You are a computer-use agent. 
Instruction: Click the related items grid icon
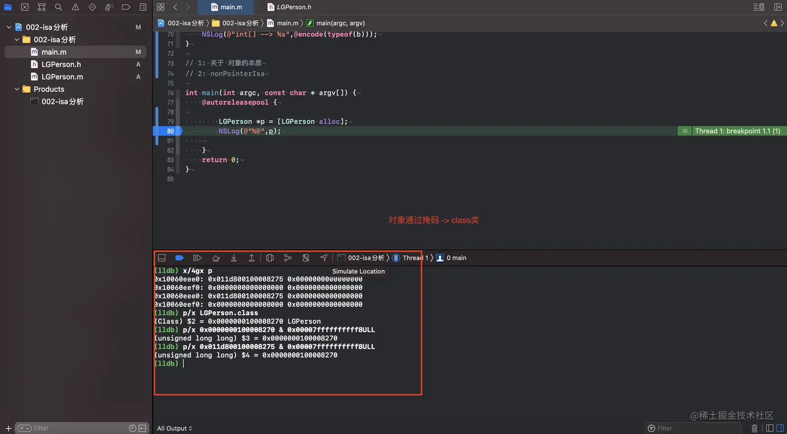coord(160,7)
